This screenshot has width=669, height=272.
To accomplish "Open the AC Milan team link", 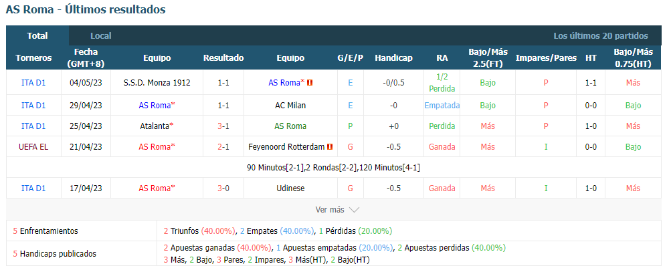I will click(x=290, y=106).
